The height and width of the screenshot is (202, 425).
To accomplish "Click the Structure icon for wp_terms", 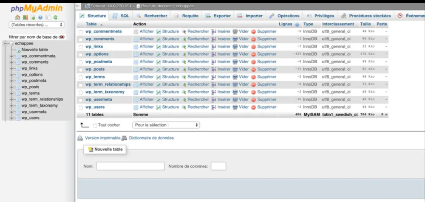I will [x=159, y=77].
